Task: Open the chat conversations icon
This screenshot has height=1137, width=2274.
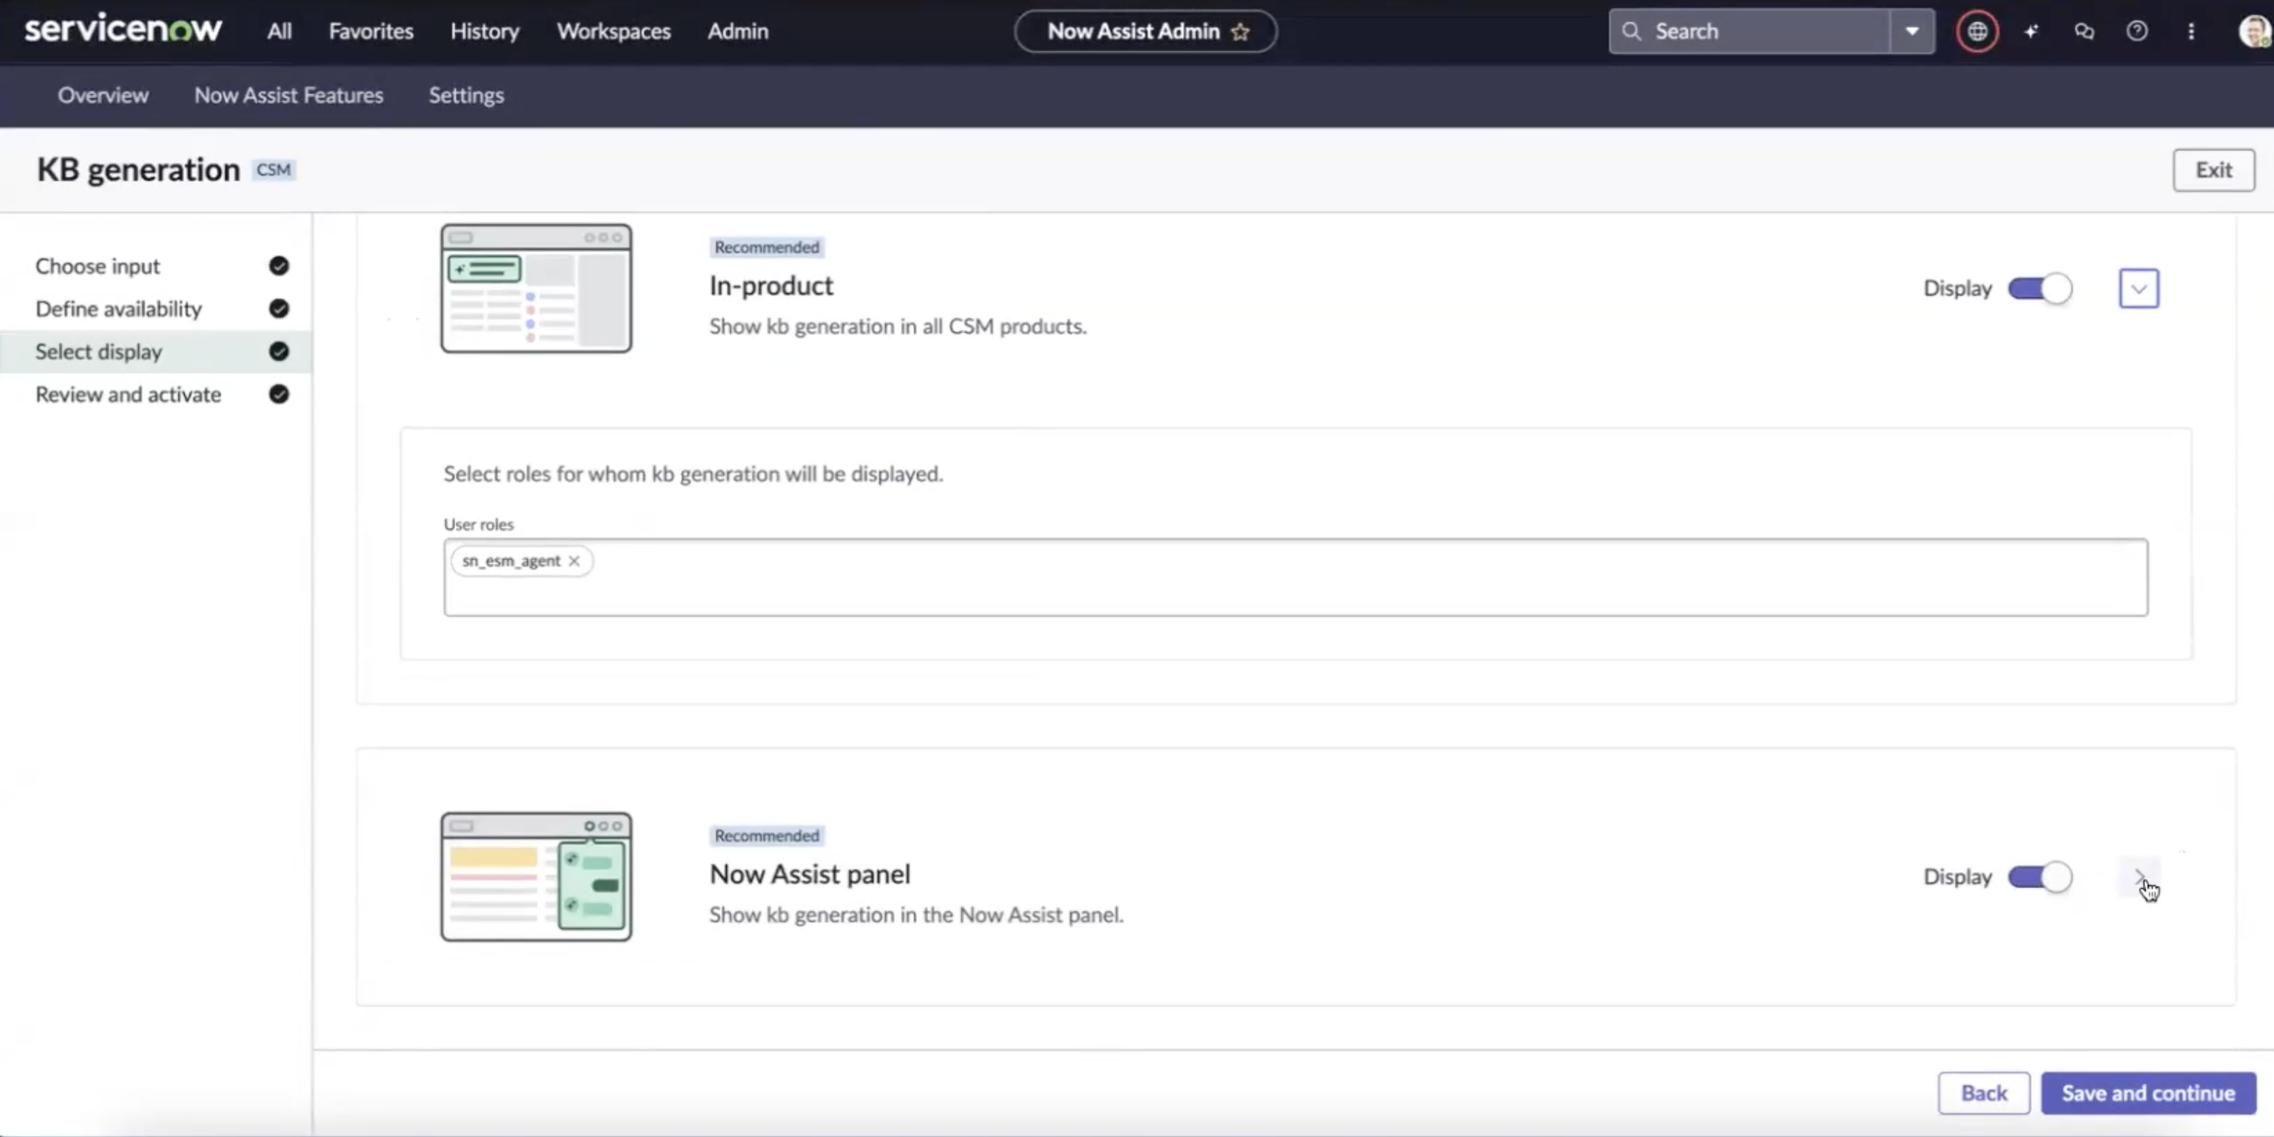Action: [x=2084, y=32]
